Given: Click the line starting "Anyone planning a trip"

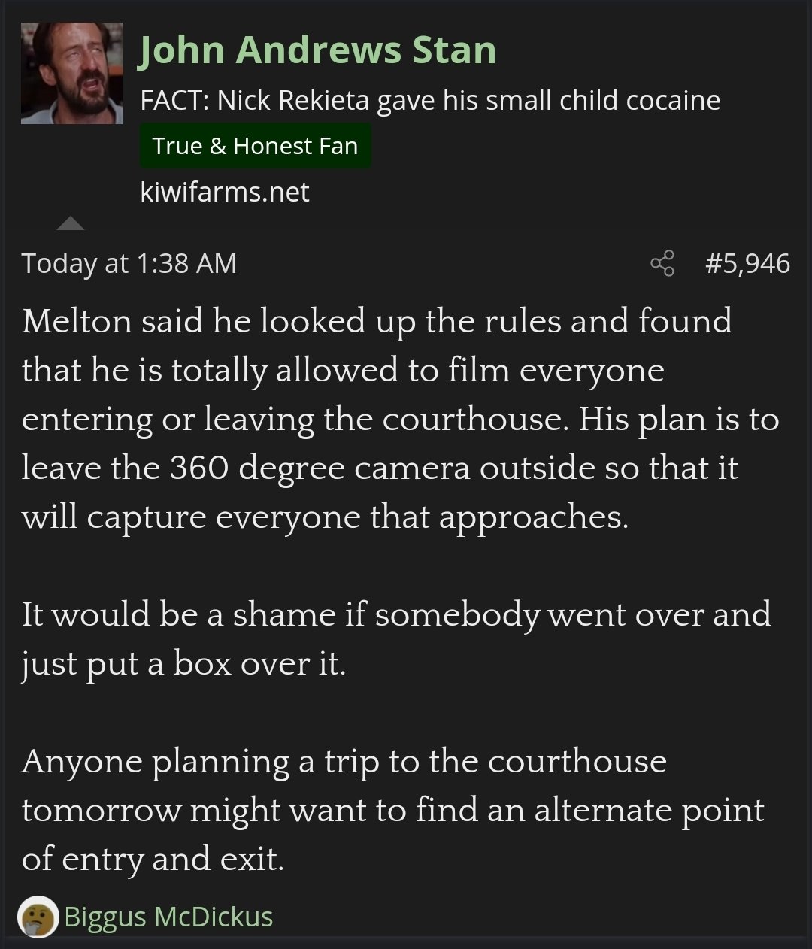Looking at the screenshot, I should [x=344, y=761].
